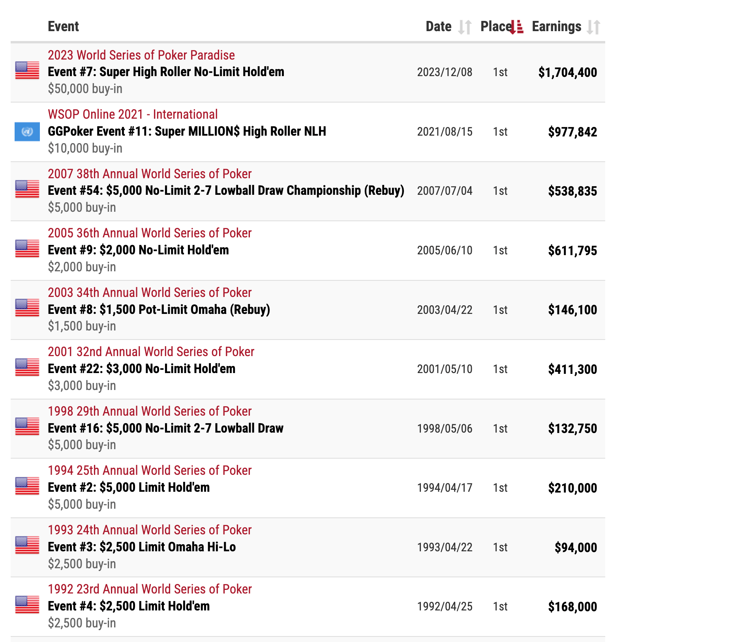The image size is (743, 642).
Task: Open 2001 32nd Annual World Series link
Action: pyautogui.click(x=151, y=352)
